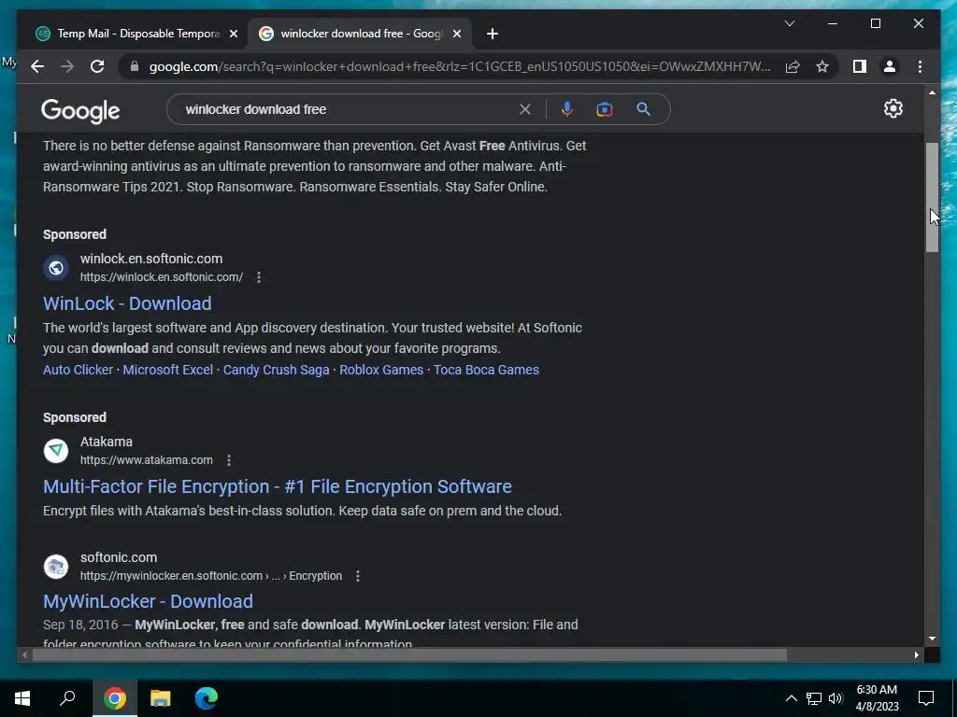
Task: Start voice search with the microphone icon
Action: (567, 109)
